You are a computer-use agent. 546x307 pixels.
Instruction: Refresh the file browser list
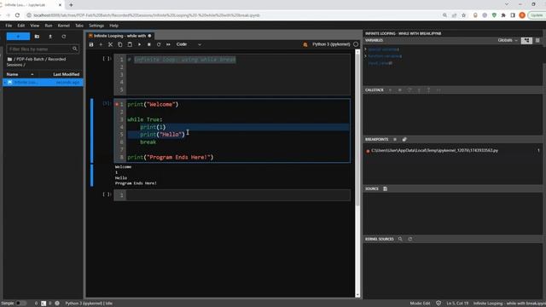pyautogui.click(x=64, y=37)
